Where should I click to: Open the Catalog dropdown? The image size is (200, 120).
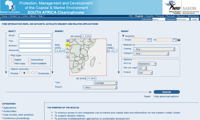coord(154,49)
